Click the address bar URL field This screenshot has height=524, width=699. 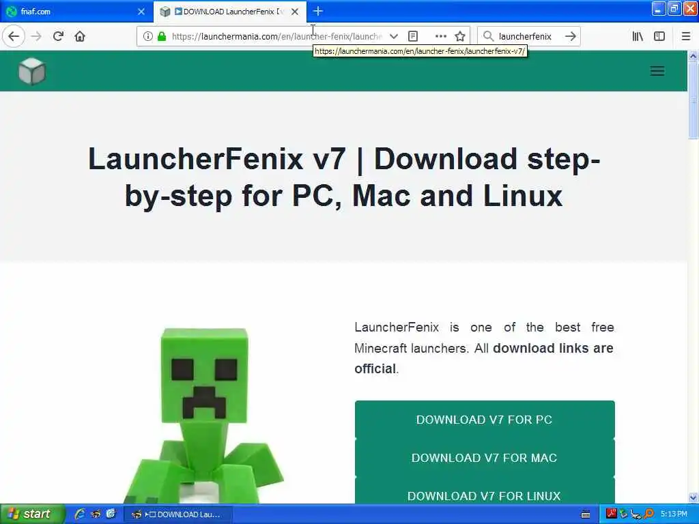276,36
